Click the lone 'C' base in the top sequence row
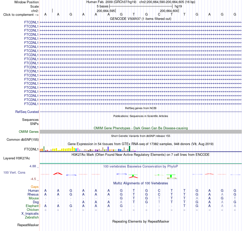The width and height of the screenshot is (242, 231). tap(159, 14)
